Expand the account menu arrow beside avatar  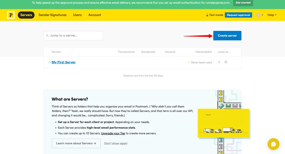pyautogui.click(x=262, y=15)
